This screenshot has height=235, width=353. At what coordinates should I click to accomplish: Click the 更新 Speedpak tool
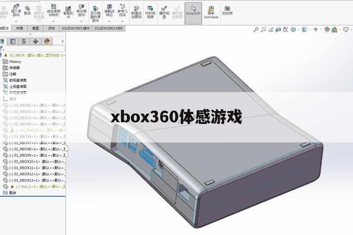[x=211, y=12]
